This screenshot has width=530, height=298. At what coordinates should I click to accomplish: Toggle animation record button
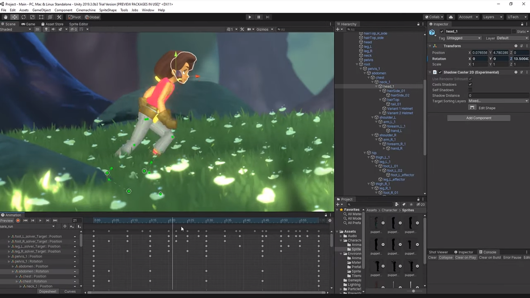pyautogui.click(x=18, y=220)
